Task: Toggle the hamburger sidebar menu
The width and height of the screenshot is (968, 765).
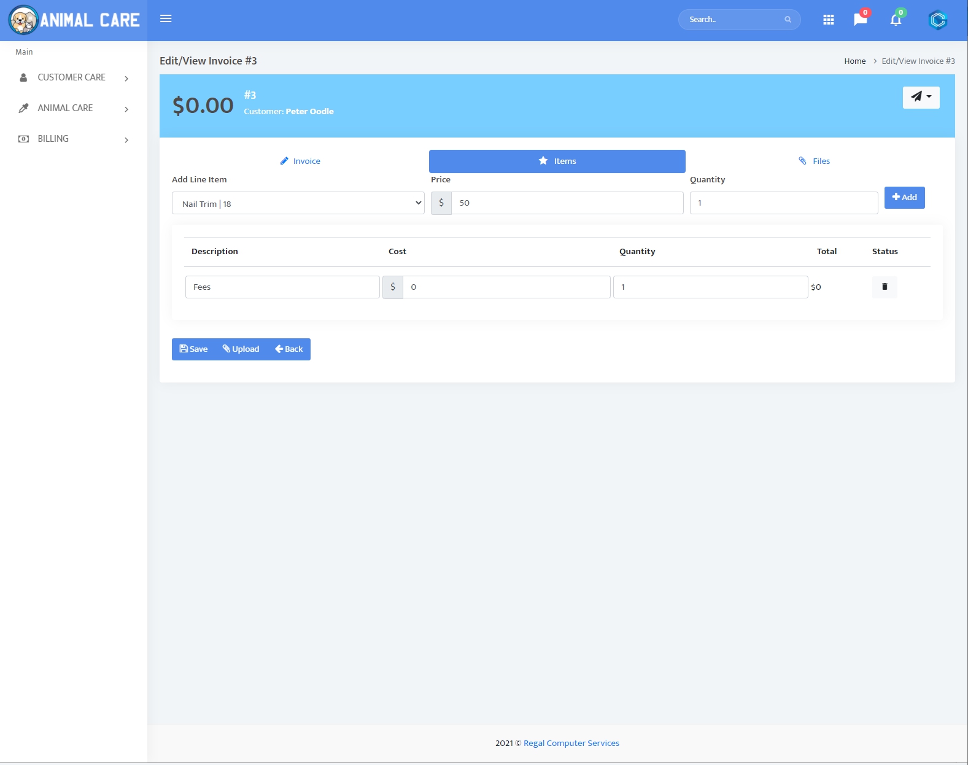Action: (x=166, y=19)
